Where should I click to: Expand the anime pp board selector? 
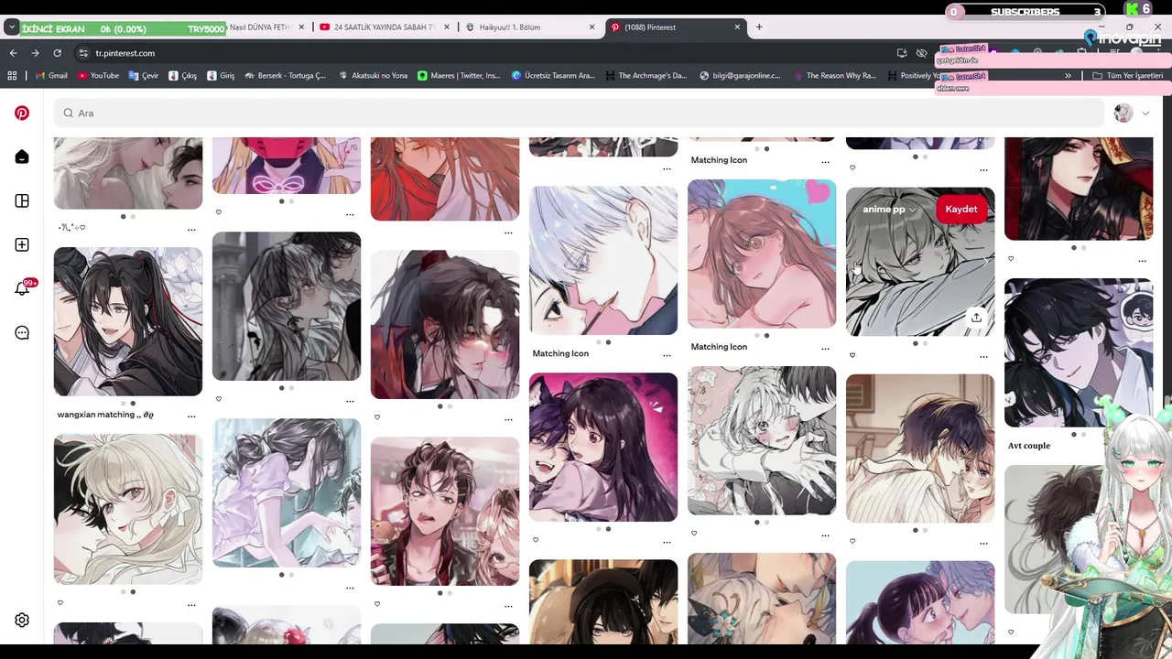point(889,210)
